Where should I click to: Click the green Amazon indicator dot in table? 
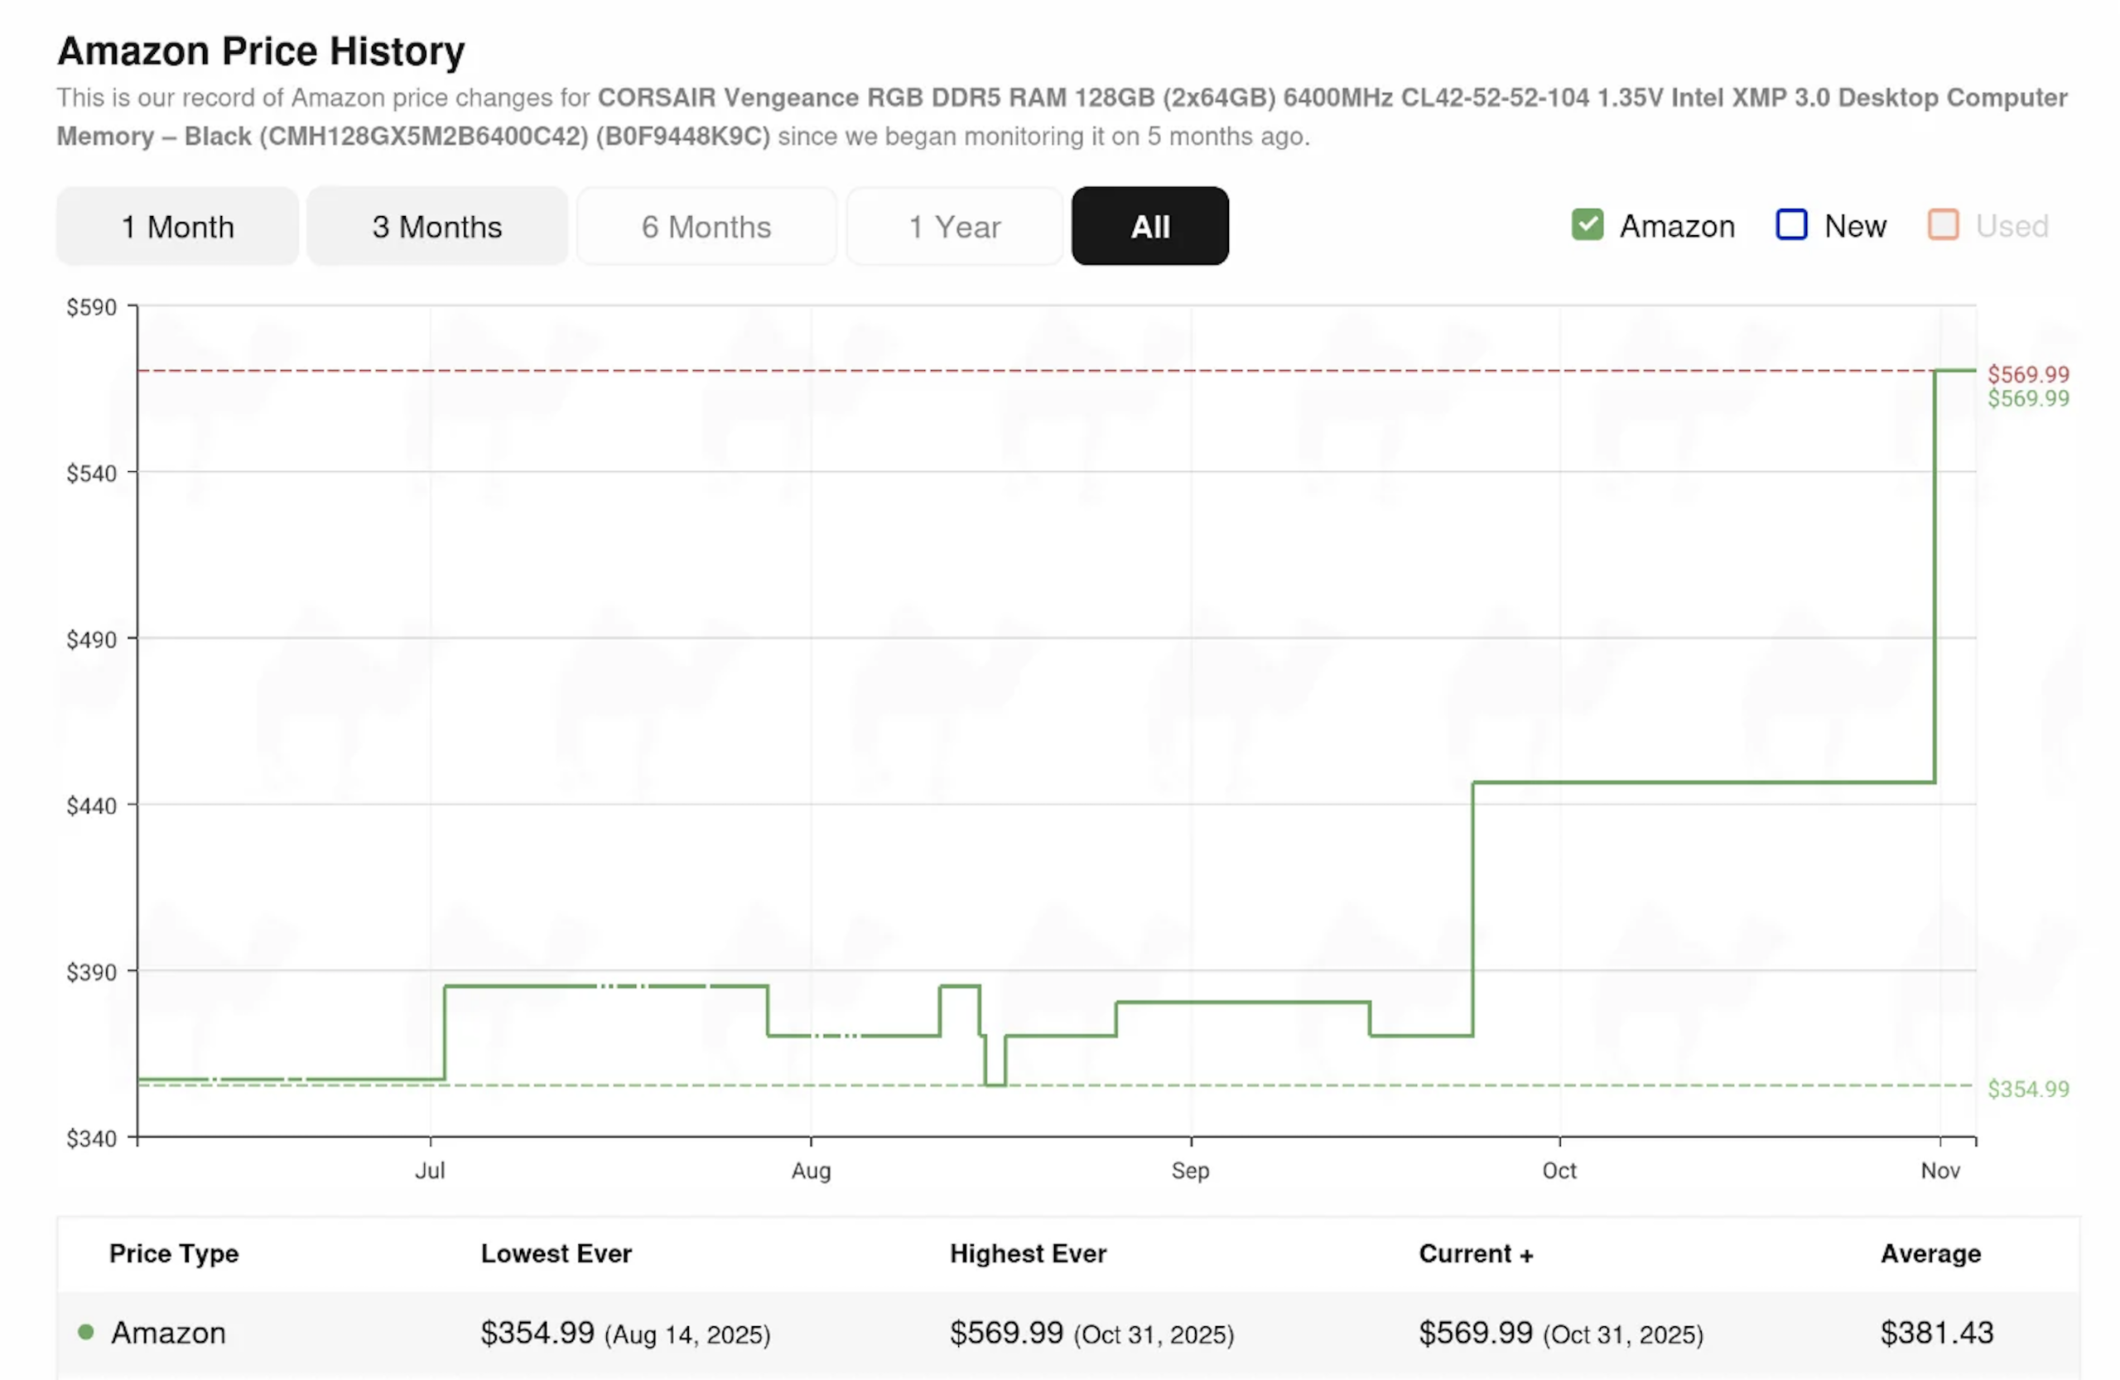[x=84, y=1332]
